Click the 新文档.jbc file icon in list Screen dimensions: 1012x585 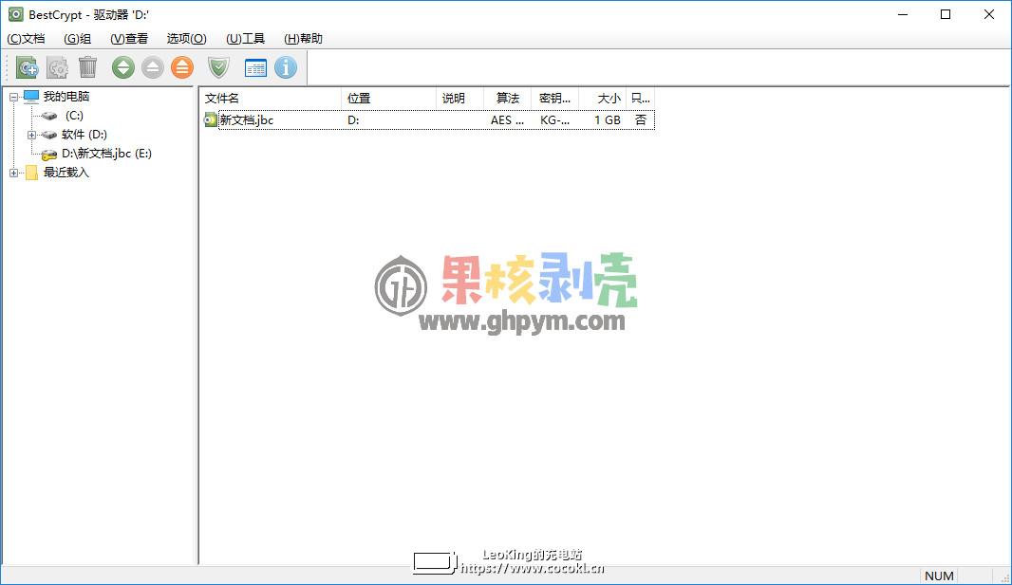pyautogui.click(x=211, y=119)
